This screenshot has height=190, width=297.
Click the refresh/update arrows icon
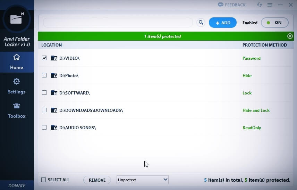pos(260,5)
